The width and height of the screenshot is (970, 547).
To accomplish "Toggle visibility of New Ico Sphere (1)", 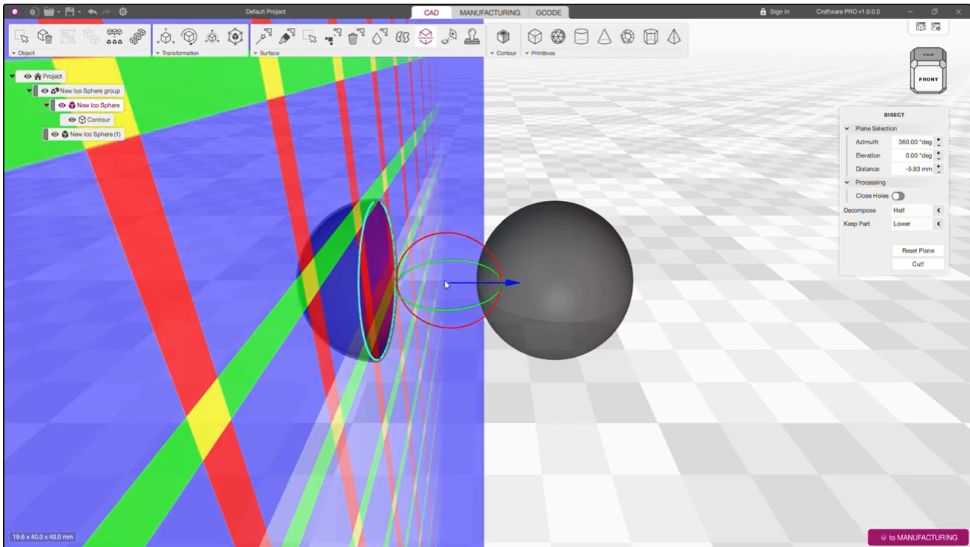I will (x=55, y=135).
